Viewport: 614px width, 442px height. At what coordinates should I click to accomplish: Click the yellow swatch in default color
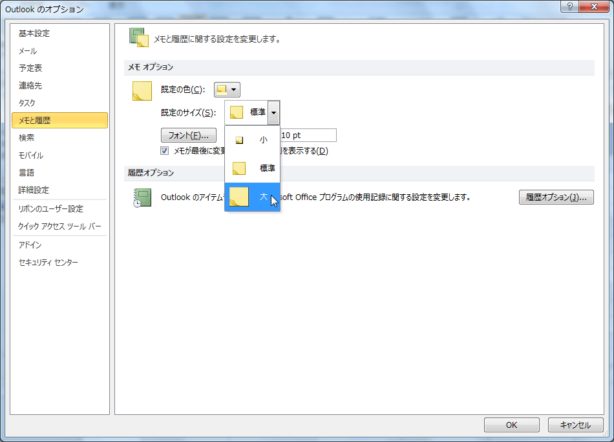[x=222, y=90]
